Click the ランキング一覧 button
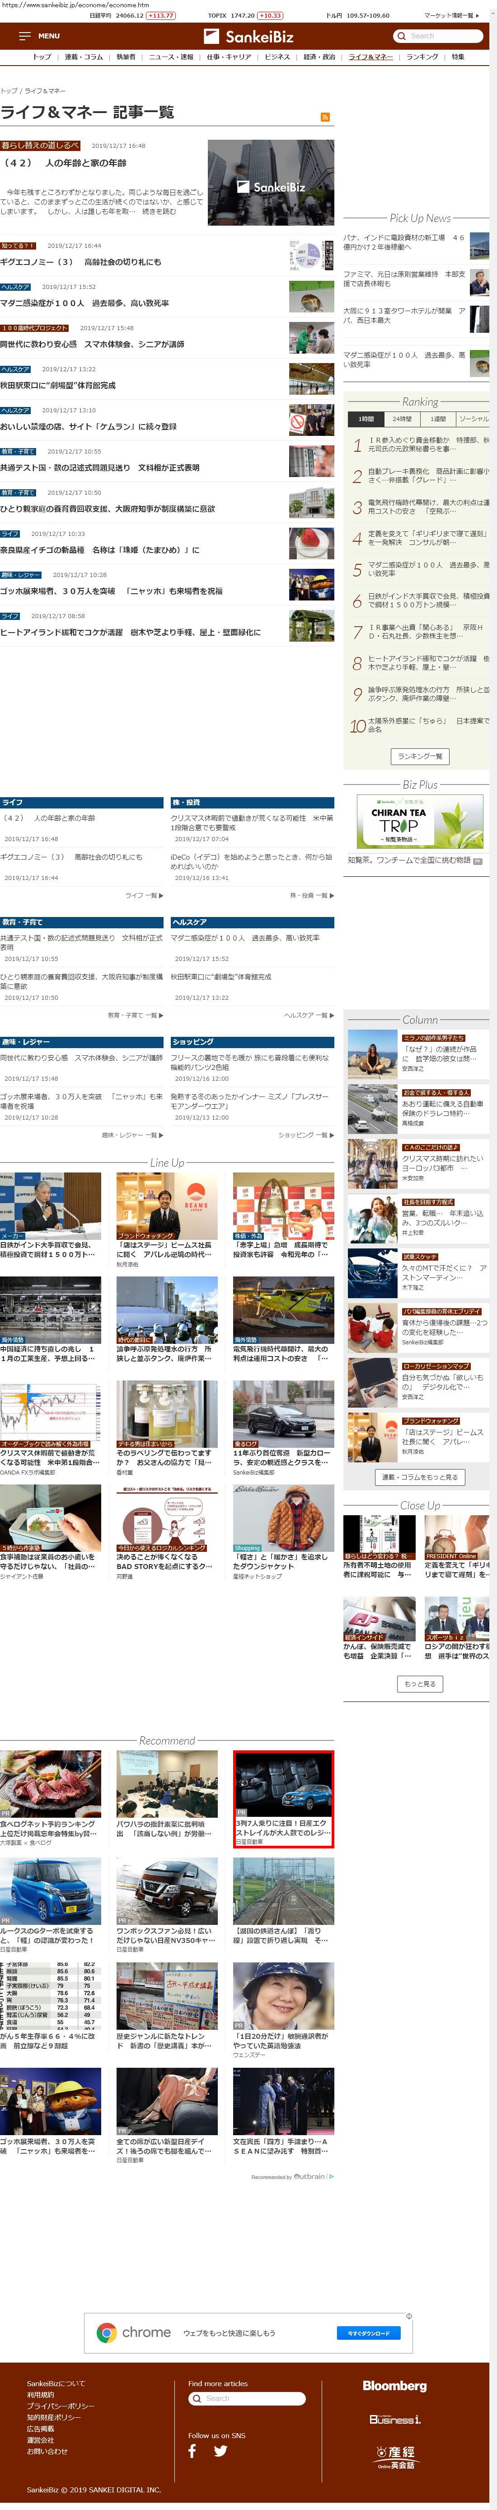 point(420,756)
